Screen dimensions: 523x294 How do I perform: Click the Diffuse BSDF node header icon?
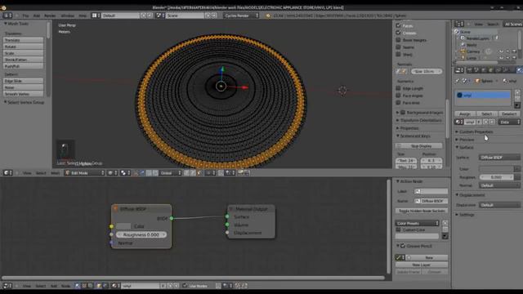point(116,209)
